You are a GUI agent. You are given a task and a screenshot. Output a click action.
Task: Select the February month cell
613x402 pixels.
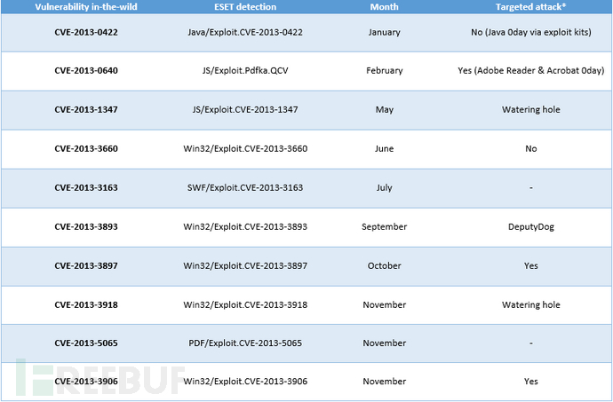(385, 70)
